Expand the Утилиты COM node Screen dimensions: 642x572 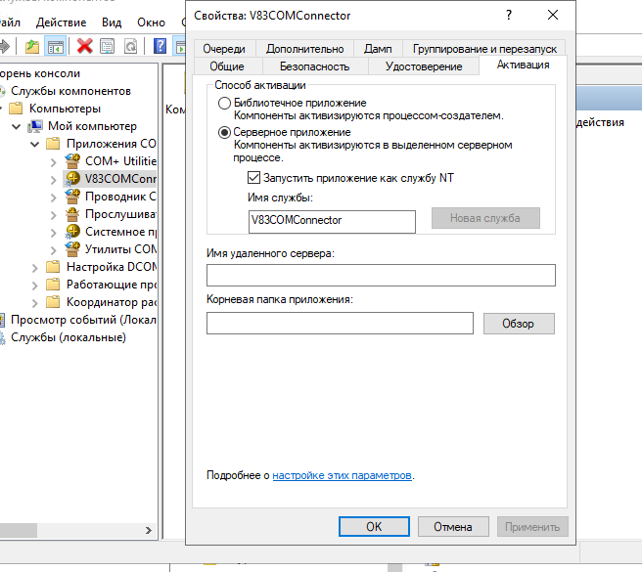tap(53, 249)
